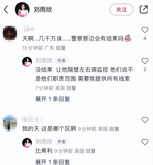Viewport: 153px width, 165px height.
Task: Like the author's reply about 调监控
Action: point(145,61)
